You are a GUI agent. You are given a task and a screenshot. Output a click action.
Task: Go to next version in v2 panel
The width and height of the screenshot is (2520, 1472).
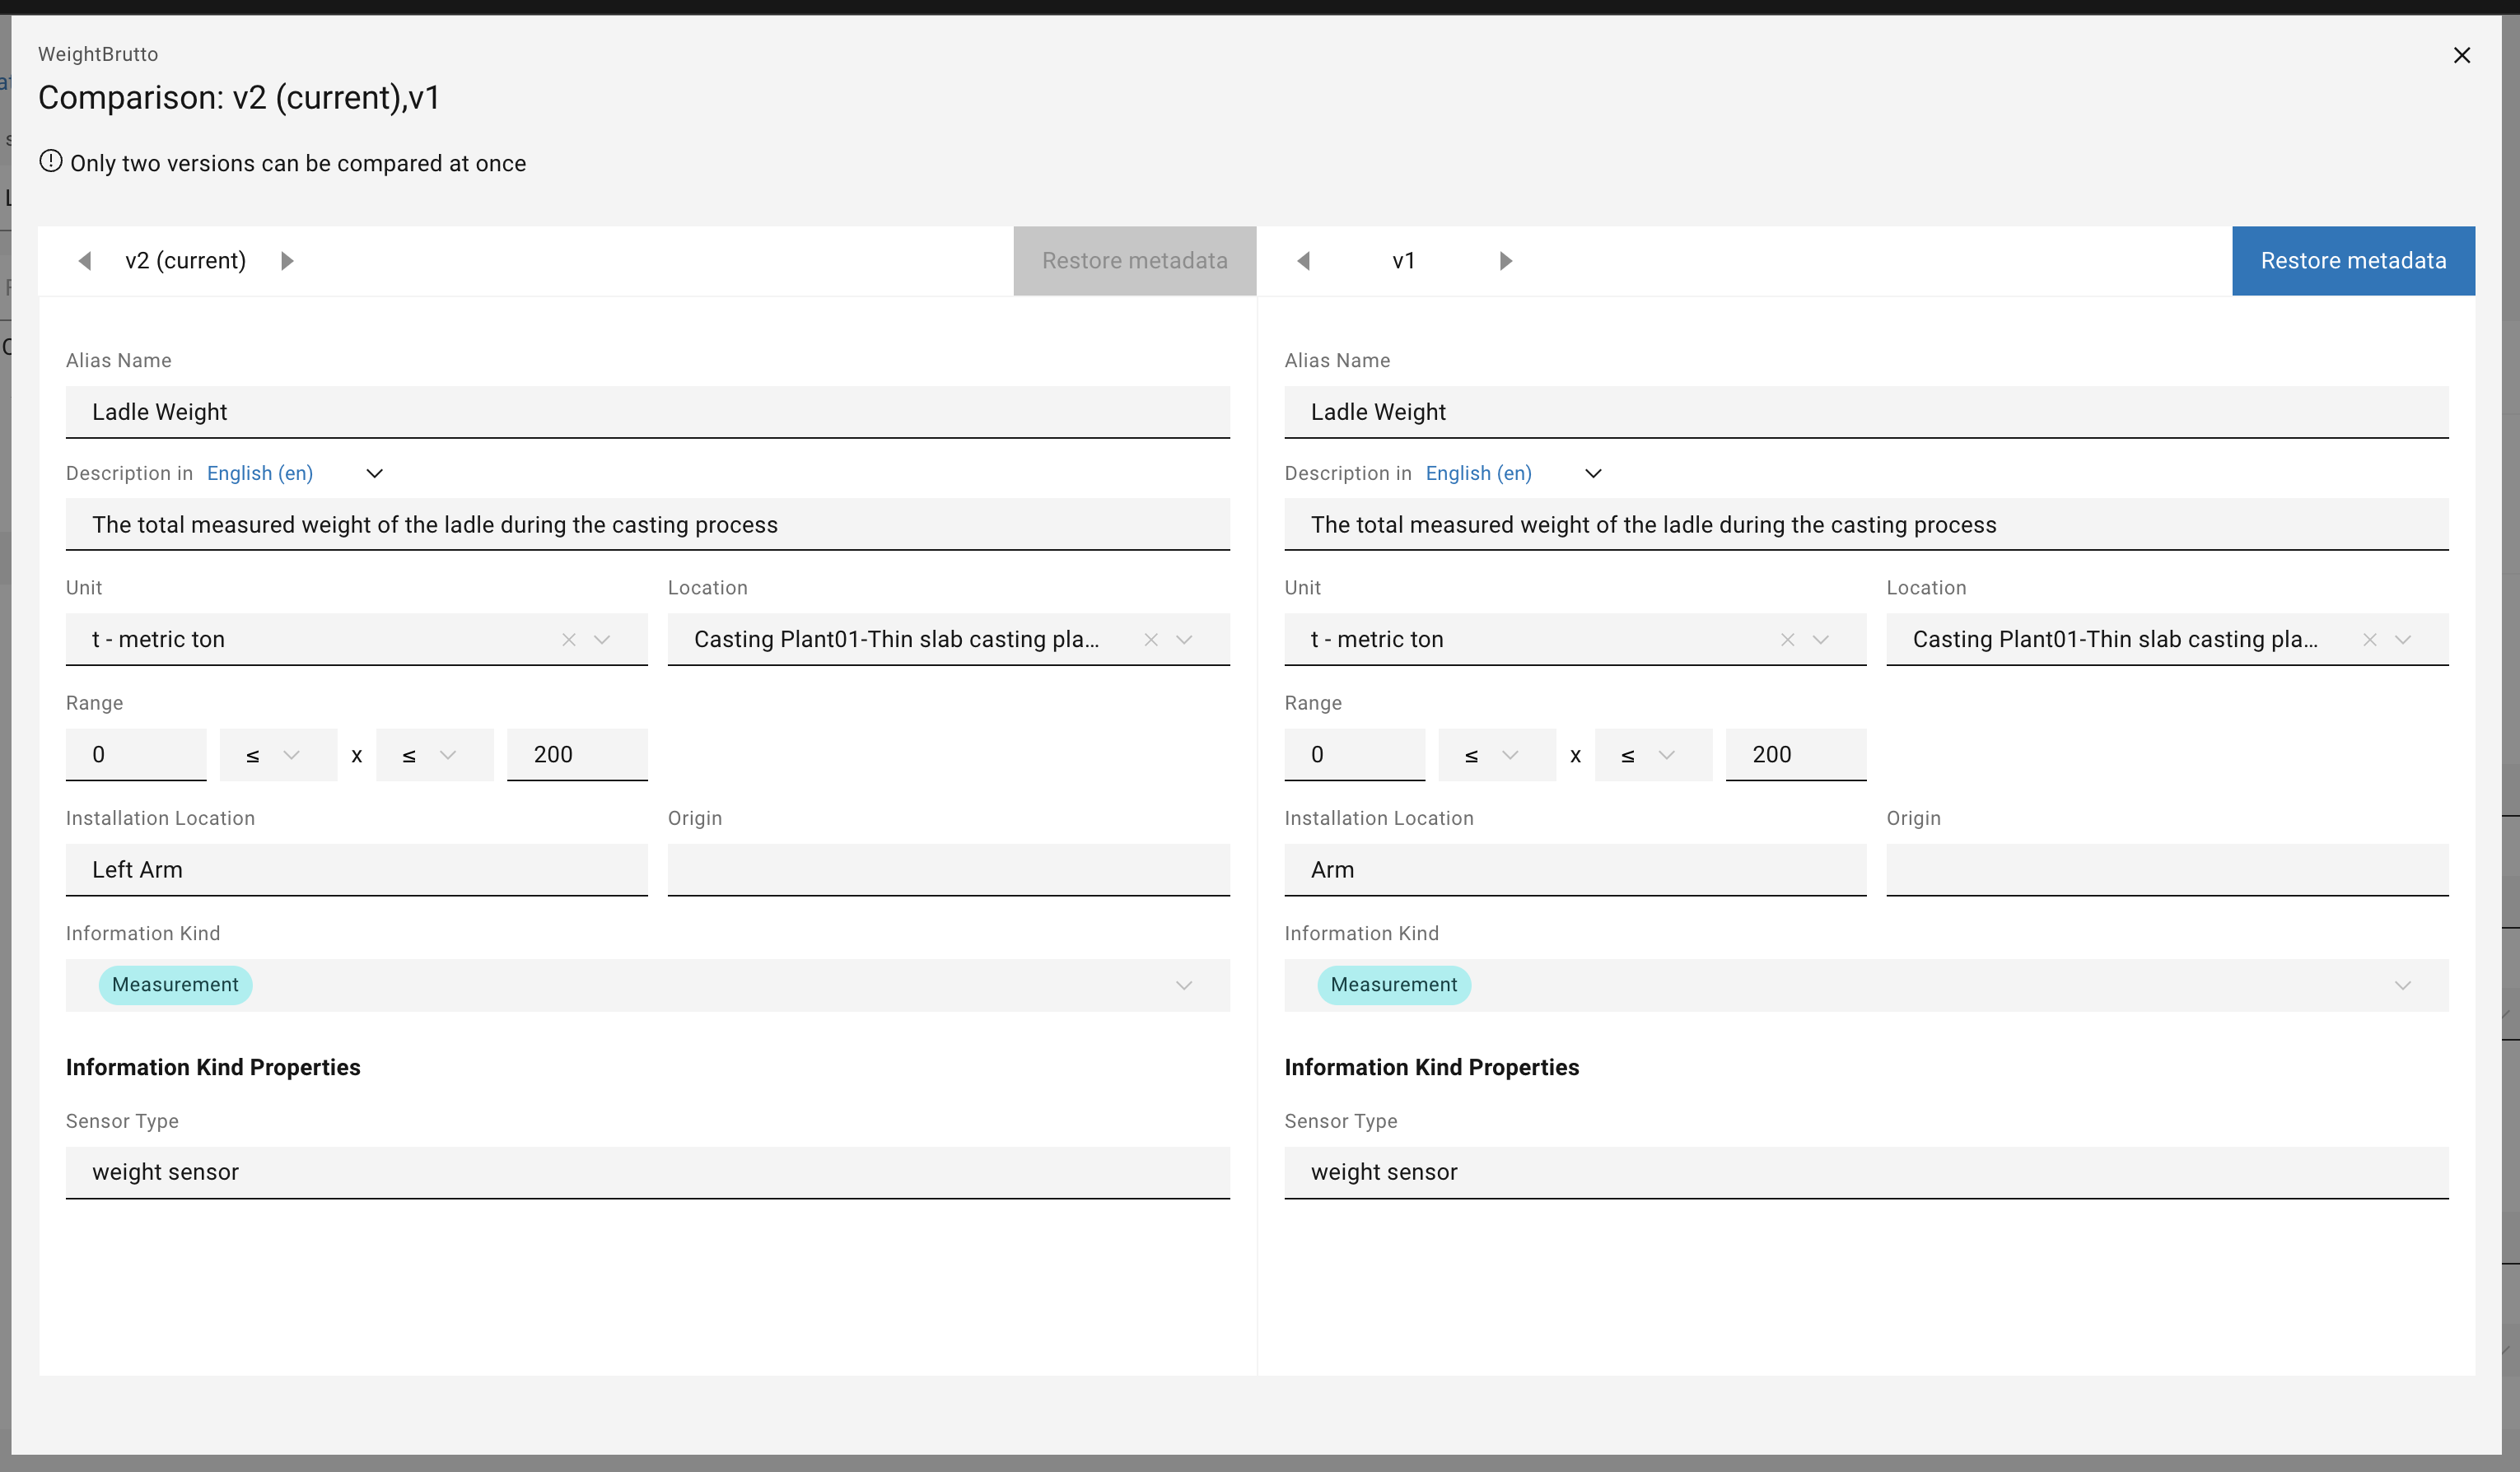287,261
